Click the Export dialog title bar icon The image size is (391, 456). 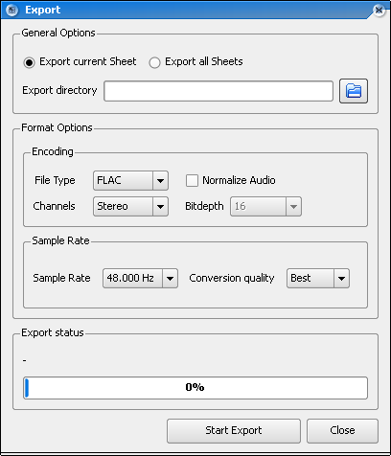(11, 10)
